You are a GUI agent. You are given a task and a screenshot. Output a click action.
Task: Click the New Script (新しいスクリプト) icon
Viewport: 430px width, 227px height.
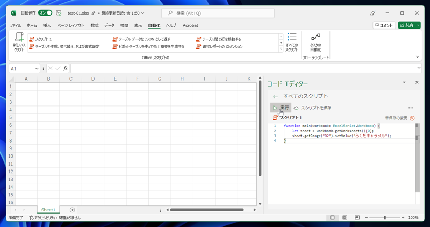tap(19, 42)
